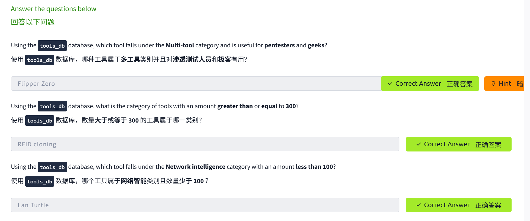Click the checkmark icon beside Flipper Zero's Correct Answer
The width and height of the screenshot is (530, 221).
click(x=390, y=84)
